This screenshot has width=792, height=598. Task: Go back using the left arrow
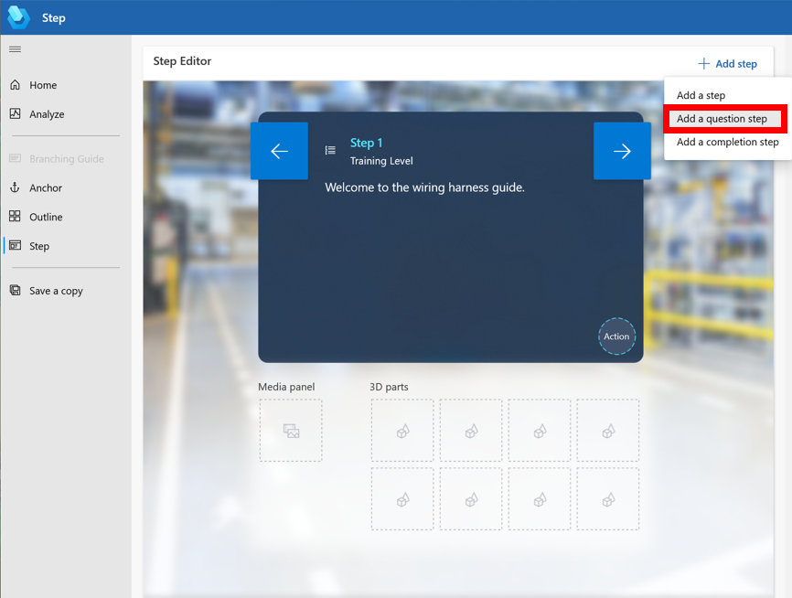pyautogui.click(x=279, y=151)
